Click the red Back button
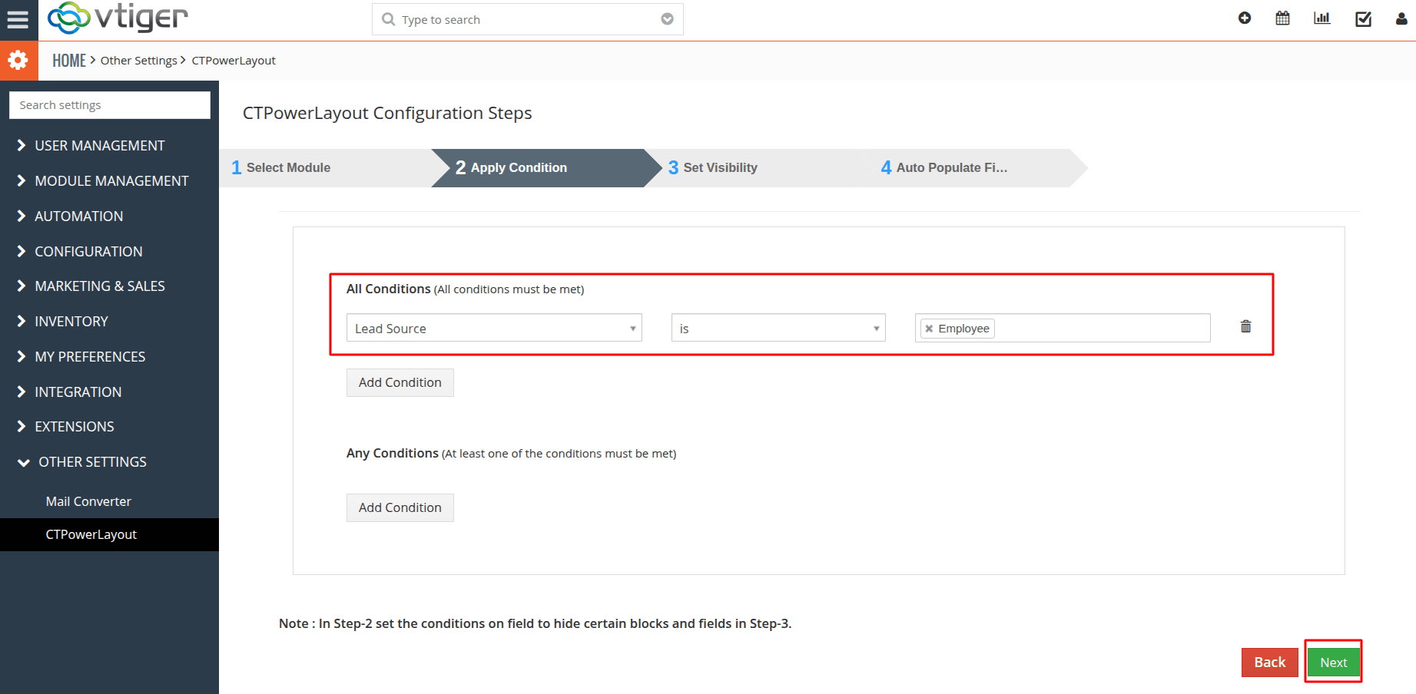This screenshot has height=694, width=1416. tap(1269, 662)
